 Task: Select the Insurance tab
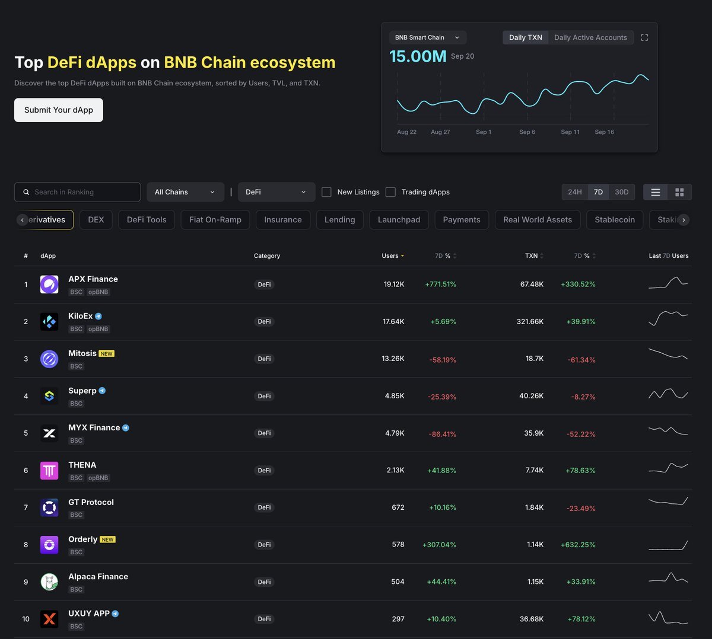[283, 220]
